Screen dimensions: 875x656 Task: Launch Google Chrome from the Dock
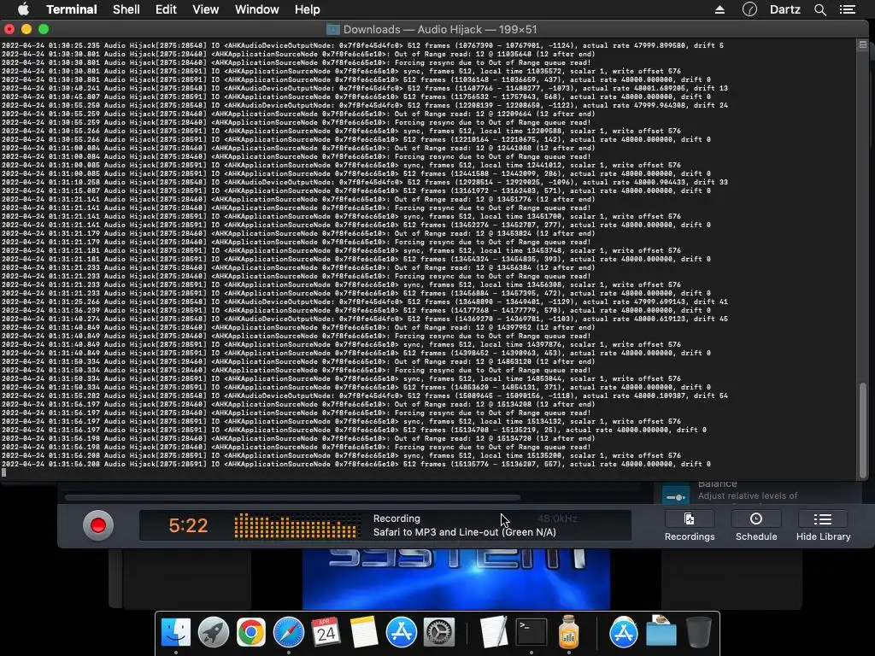click(x=251, y=633)
